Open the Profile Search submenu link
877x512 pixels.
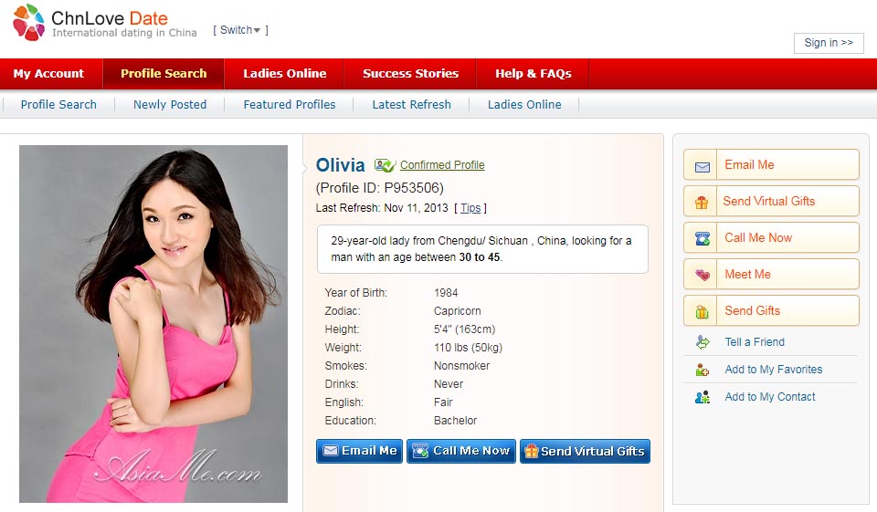click(x=58, y=105)
